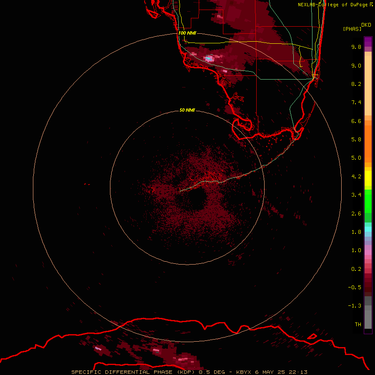Click the 100 NMI range ring label
375x375 pixels.
point(187,33)
